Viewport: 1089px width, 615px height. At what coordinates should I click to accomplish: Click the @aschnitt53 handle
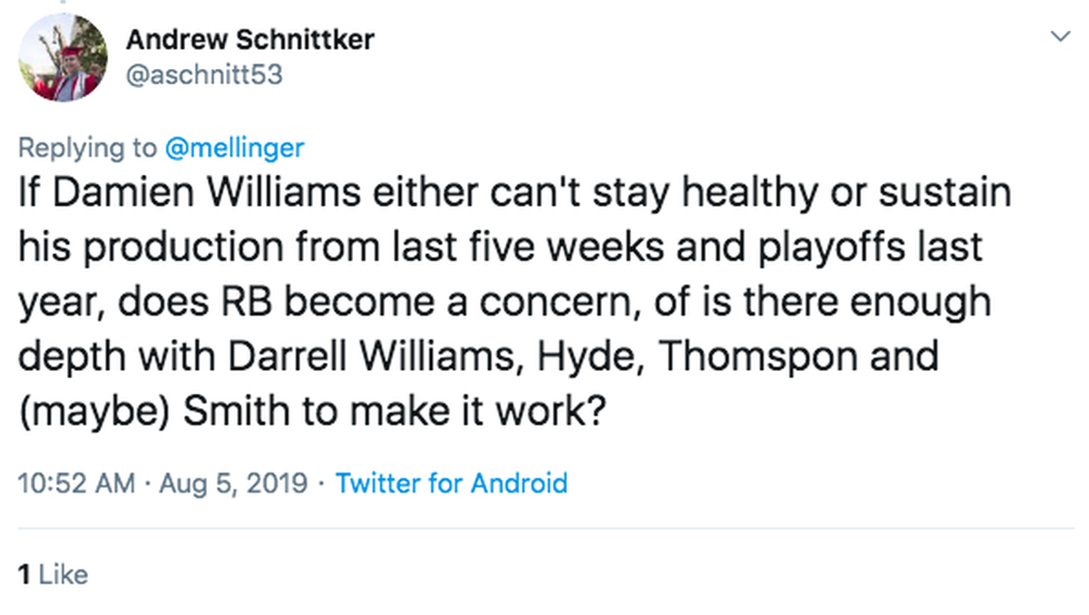[203, 74]
